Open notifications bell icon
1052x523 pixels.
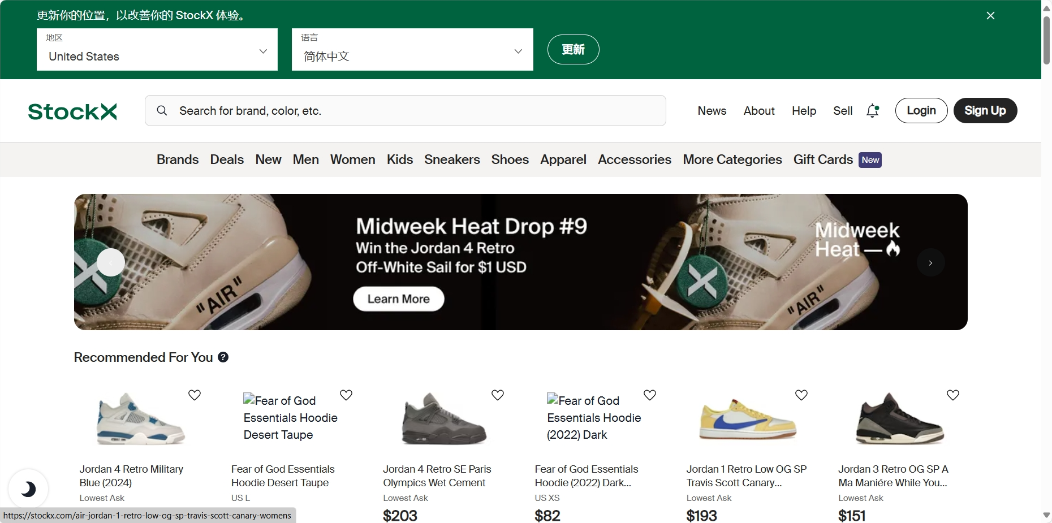[x=873, y=111]
